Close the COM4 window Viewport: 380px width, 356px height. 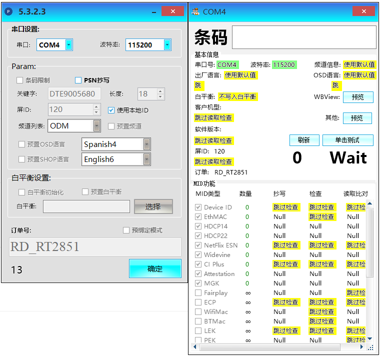click(x=363, y=11)
